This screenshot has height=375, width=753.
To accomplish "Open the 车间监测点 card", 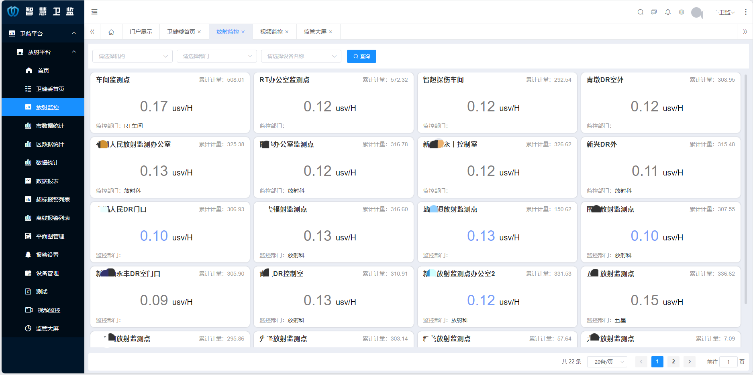I will click(x=170, y=103).
